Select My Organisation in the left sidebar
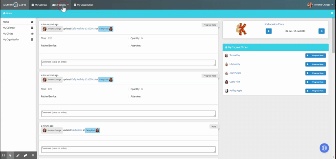Screen dimensions: 336x159 pyautogui.click(x=18, y=40)
